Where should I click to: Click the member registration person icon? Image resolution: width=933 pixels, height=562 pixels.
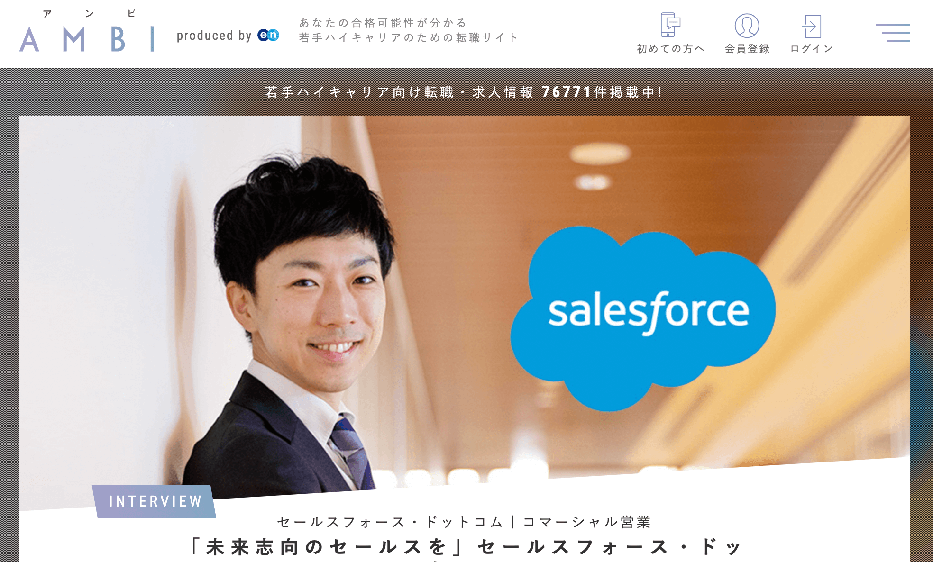click(747, 26)
